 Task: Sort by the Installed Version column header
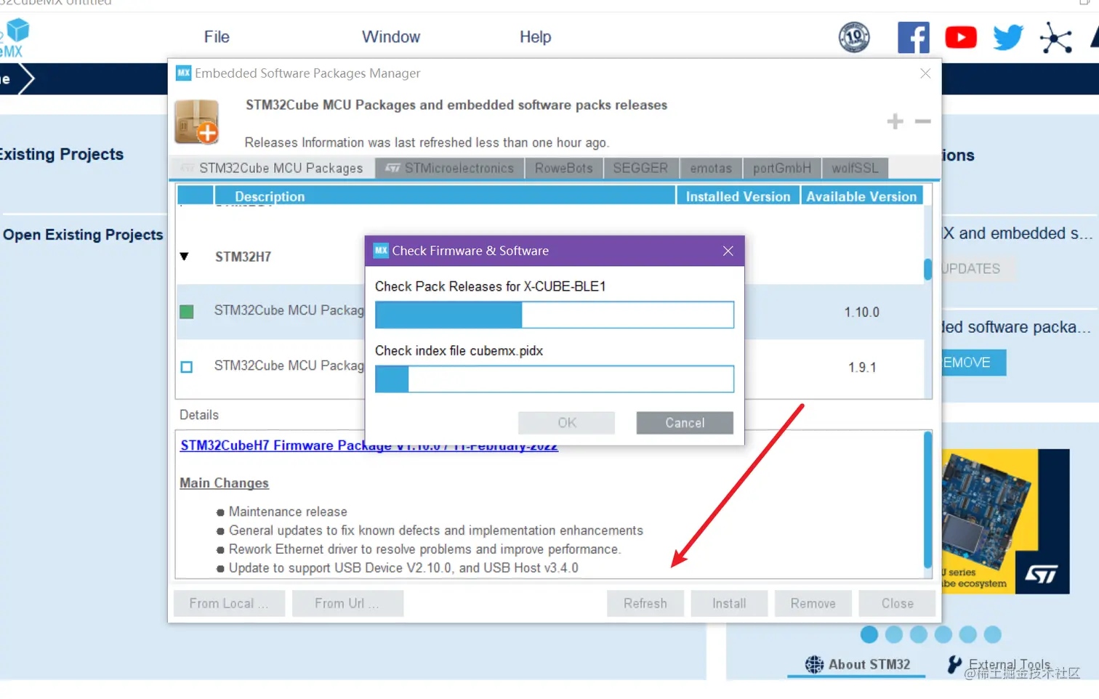point(738,196)
